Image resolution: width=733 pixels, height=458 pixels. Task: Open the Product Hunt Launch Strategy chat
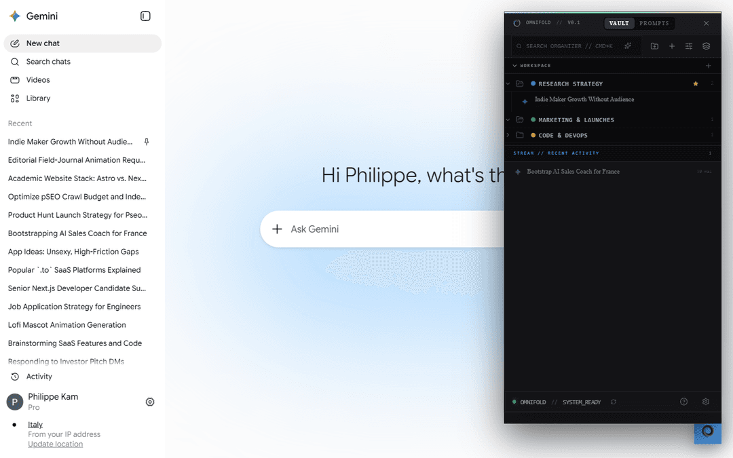point(83,215)
